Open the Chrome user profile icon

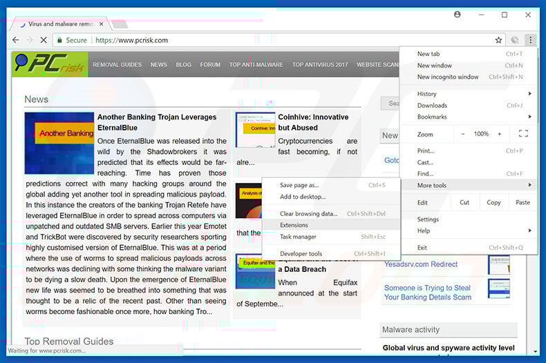(x=458, y=14)
